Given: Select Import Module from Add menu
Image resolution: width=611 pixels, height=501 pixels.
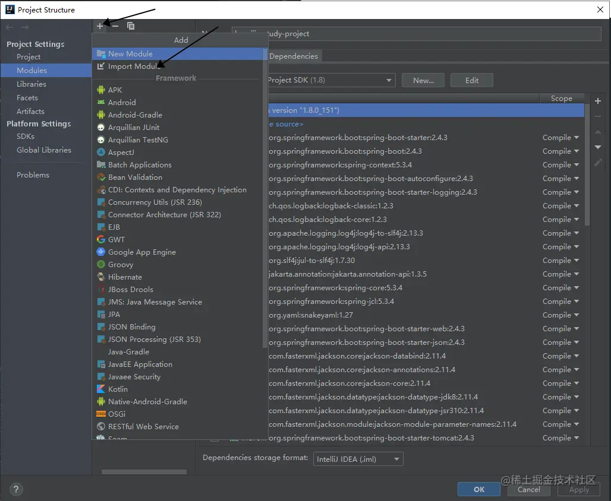Looking at the screenshot, I should click(x=178, y=66).
